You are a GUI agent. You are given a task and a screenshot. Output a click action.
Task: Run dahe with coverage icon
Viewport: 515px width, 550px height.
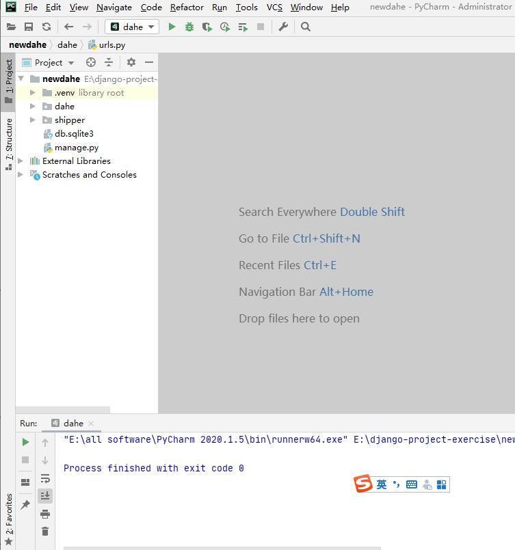207,27
